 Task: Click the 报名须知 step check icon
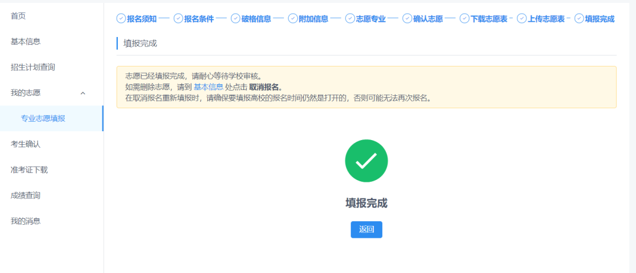point(121,19)
